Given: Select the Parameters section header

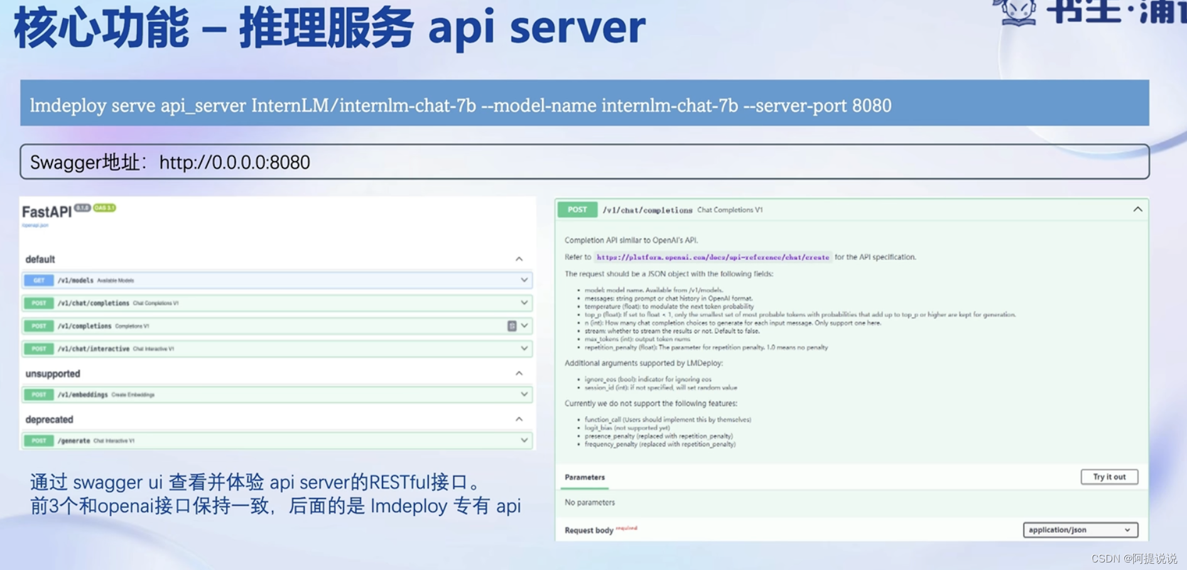Looking at the screenshot, I should 584,477.
